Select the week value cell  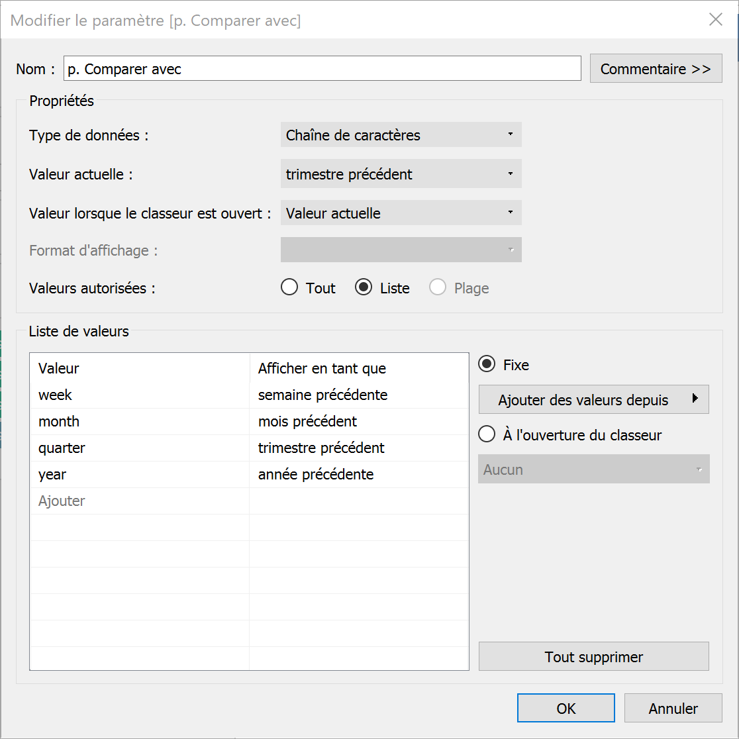point(140,395)
